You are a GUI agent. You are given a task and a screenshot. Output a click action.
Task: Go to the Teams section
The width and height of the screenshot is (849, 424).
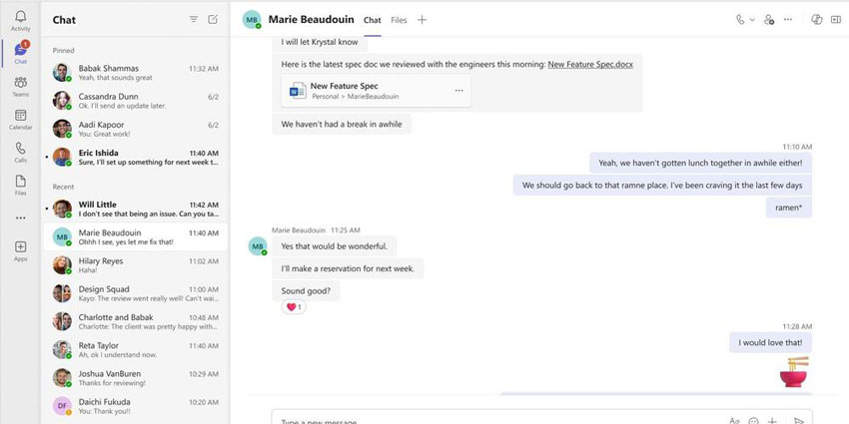(x=20, y=87)
